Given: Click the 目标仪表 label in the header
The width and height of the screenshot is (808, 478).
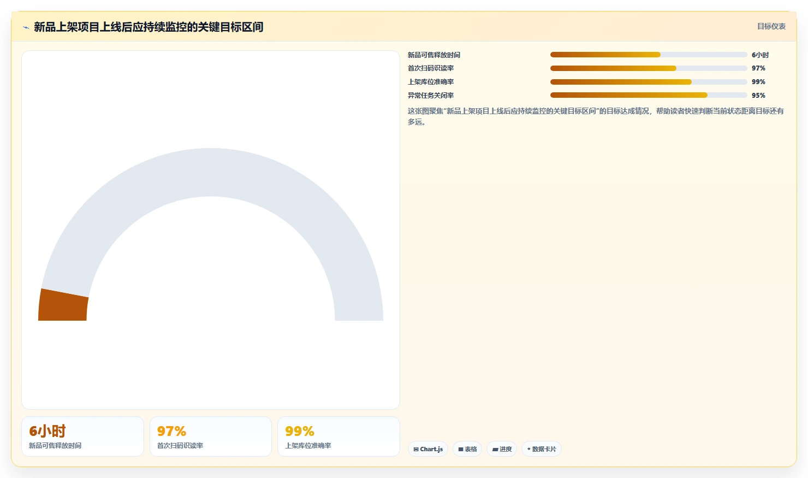Looking at the screenshot, I should (771, 26).
